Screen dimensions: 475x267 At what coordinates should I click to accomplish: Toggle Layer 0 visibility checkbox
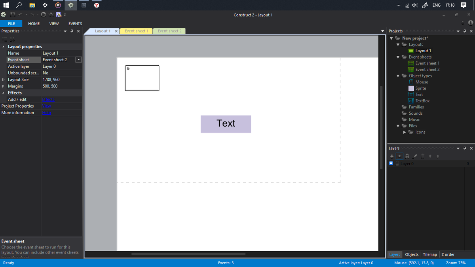tap(391, 163)
